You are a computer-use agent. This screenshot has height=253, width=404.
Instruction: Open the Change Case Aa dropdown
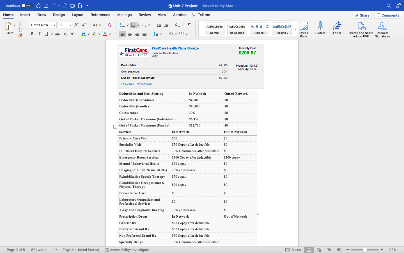click(x=97, y=25)
